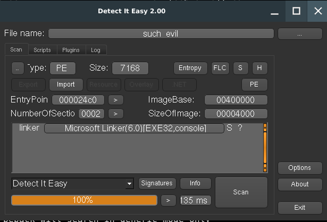The width and height of the screenshot is (327, 222).
Task: Click the orange results scrollbar
Action: pos(265,148)
